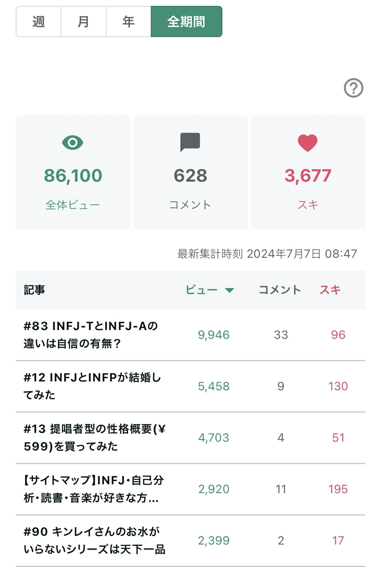Click the 86,100 全体ビュー card
Screen dimensions: 381x567
pos(73,172)
